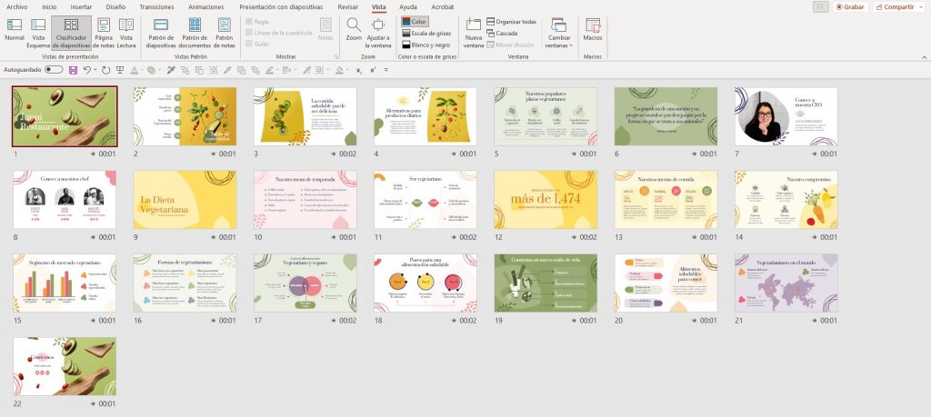Switch to Vista Lectura reading view
The height and width of the screenshot is (417, 931).
pyautogui.click(x=127, y=30)
